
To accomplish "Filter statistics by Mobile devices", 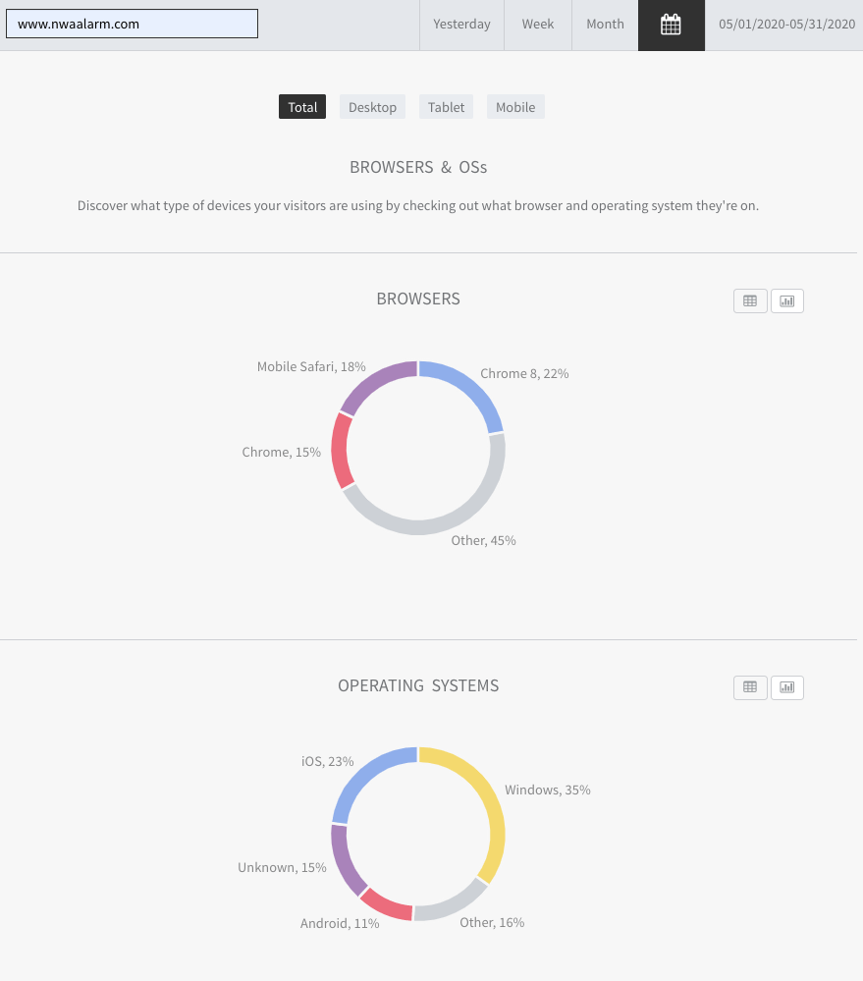I will 515,107.
